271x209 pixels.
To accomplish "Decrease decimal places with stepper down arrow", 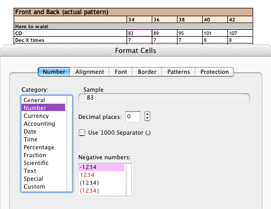I will [148, 118].
